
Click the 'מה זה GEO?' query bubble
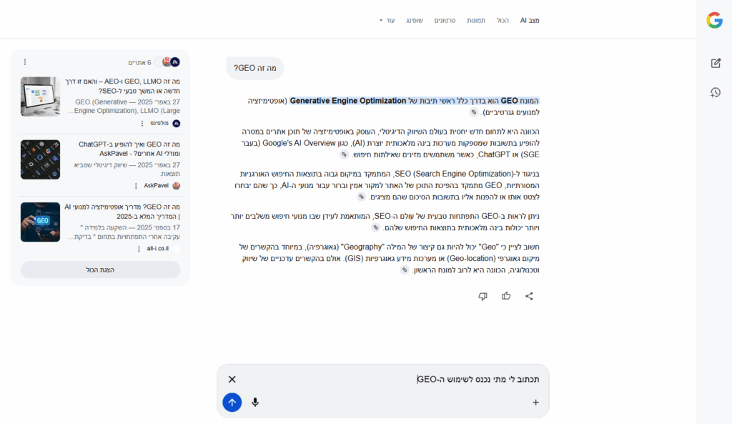coord(255,68)
